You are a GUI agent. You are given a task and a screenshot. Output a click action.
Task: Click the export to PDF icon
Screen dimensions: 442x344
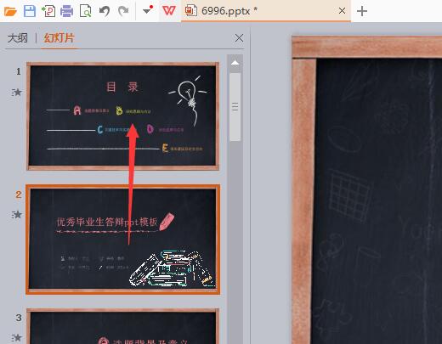pos(48,11)
